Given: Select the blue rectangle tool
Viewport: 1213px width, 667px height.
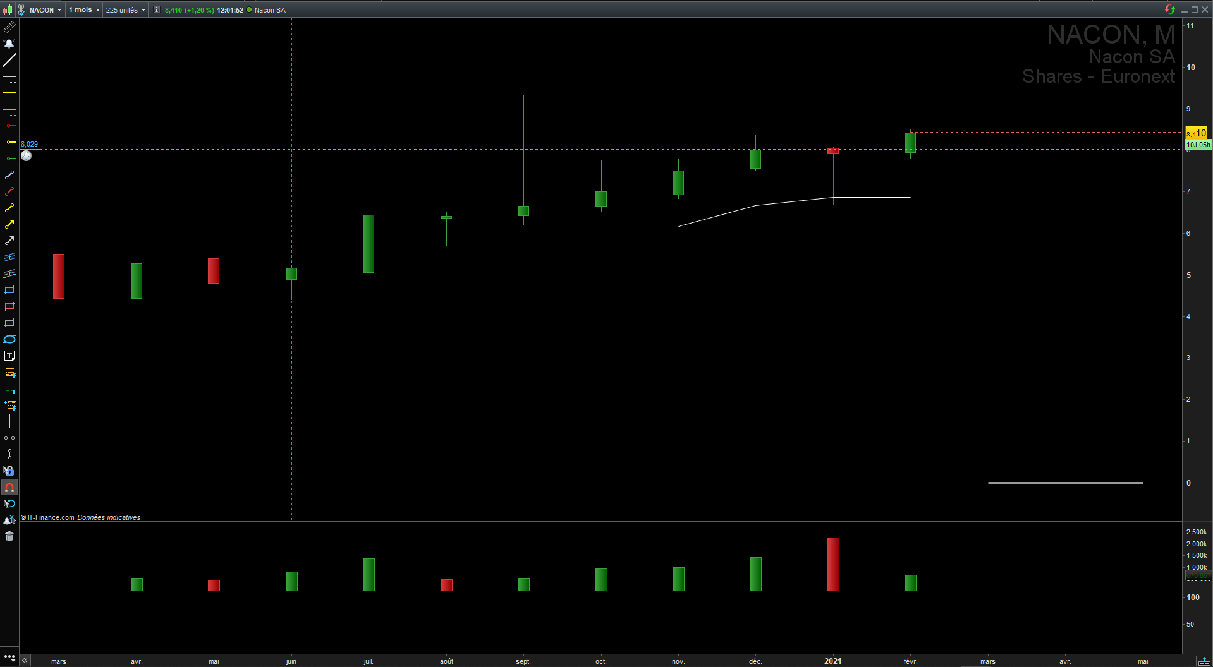Looking at the screenshot, I should (x=9, y=290).
